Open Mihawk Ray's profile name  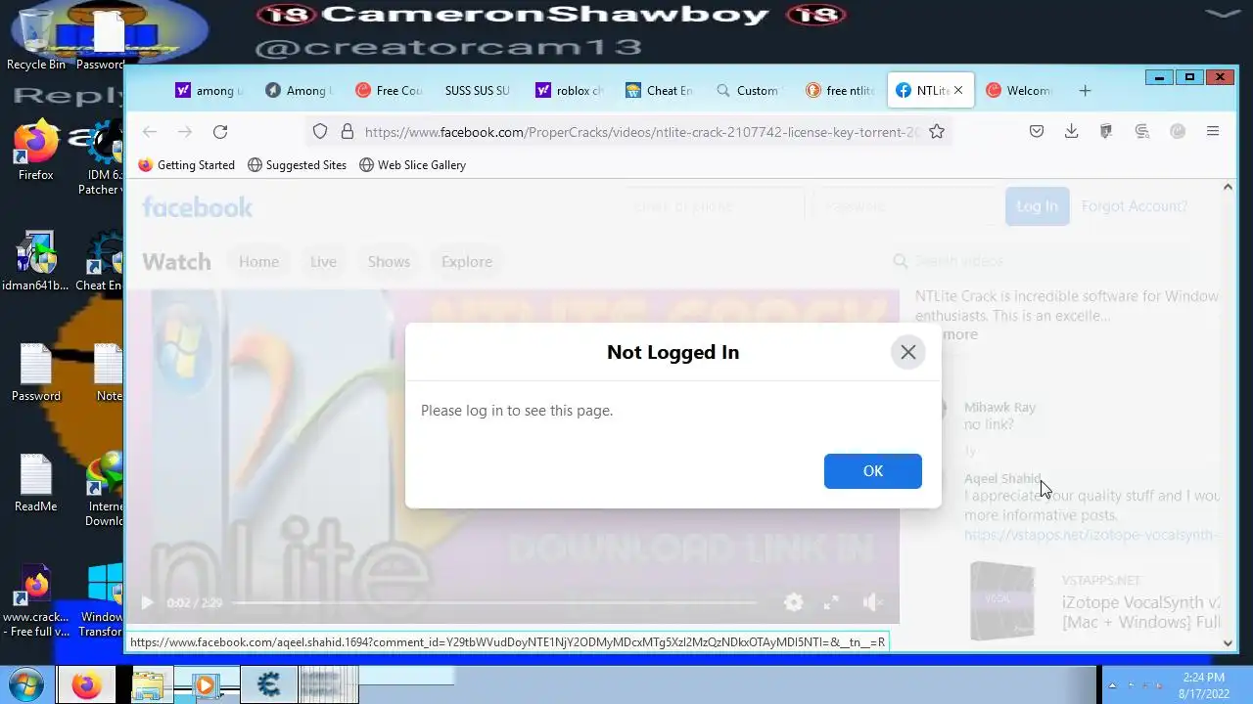click(999, 408)
